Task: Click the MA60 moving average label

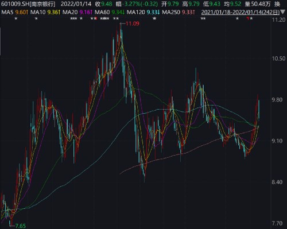Action: click(x=102, y=13)
